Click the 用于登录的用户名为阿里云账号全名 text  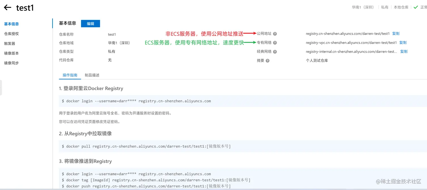point(115,113)
